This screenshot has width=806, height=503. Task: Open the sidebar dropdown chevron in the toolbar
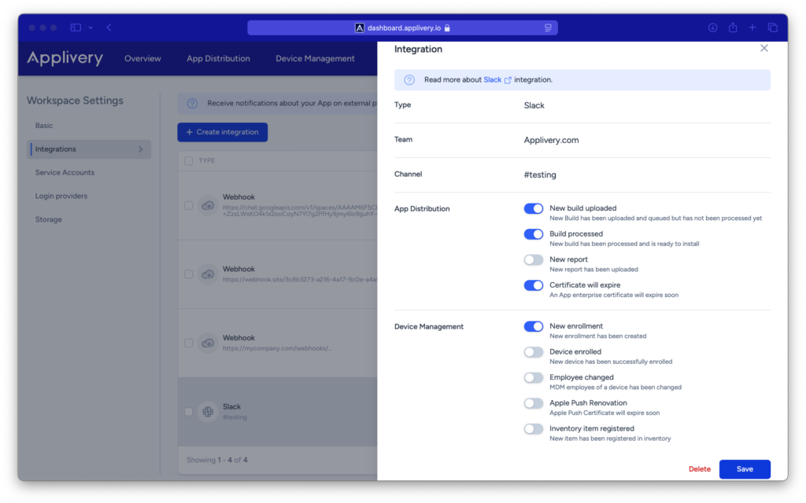click(89, 27)
